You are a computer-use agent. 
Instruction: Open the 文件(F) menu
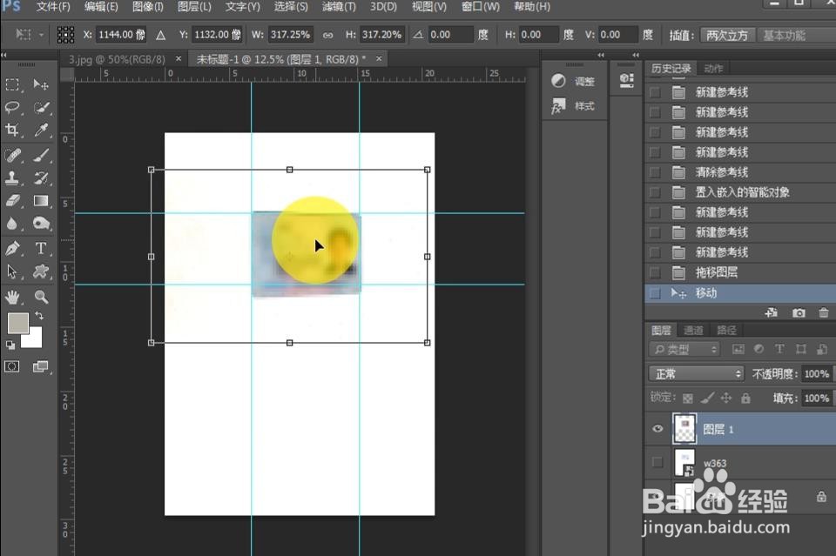[x=53, y=7]
